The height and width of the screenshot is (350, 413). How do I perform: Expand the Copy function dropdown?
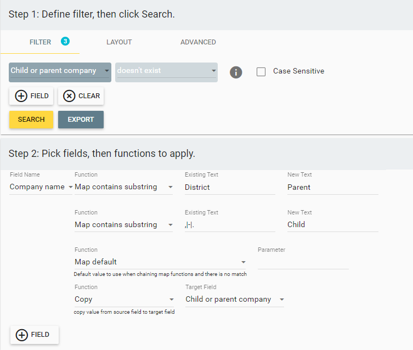pyautogui.click(x=125, y=300)
